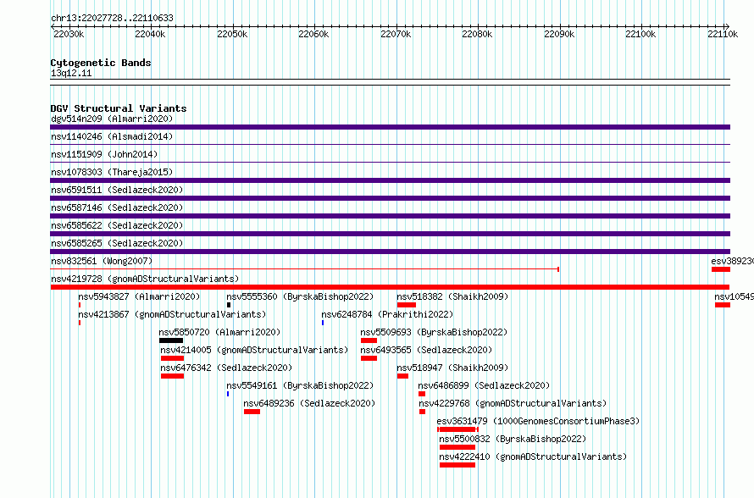Screen dimensions: 754x498
Task: Select nsv6476342 (Sedlazeck2020) label
Action: 226,368
